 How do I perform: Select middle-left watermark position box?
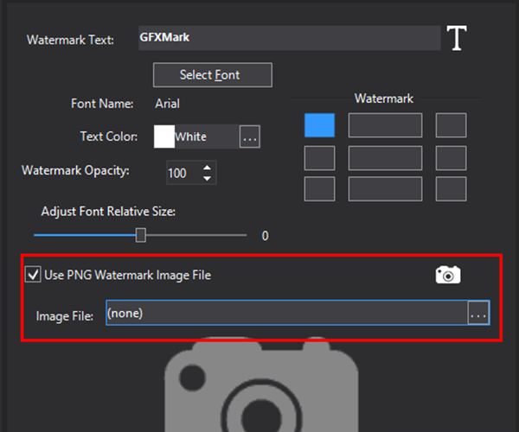click(x=319, y=158)
